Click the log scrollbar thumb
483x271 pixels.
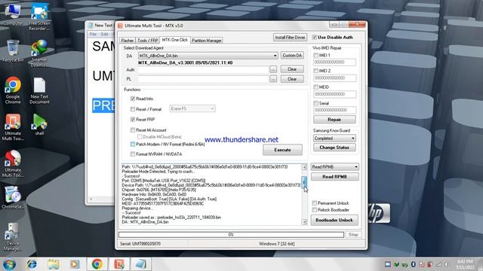click(304, 182)
